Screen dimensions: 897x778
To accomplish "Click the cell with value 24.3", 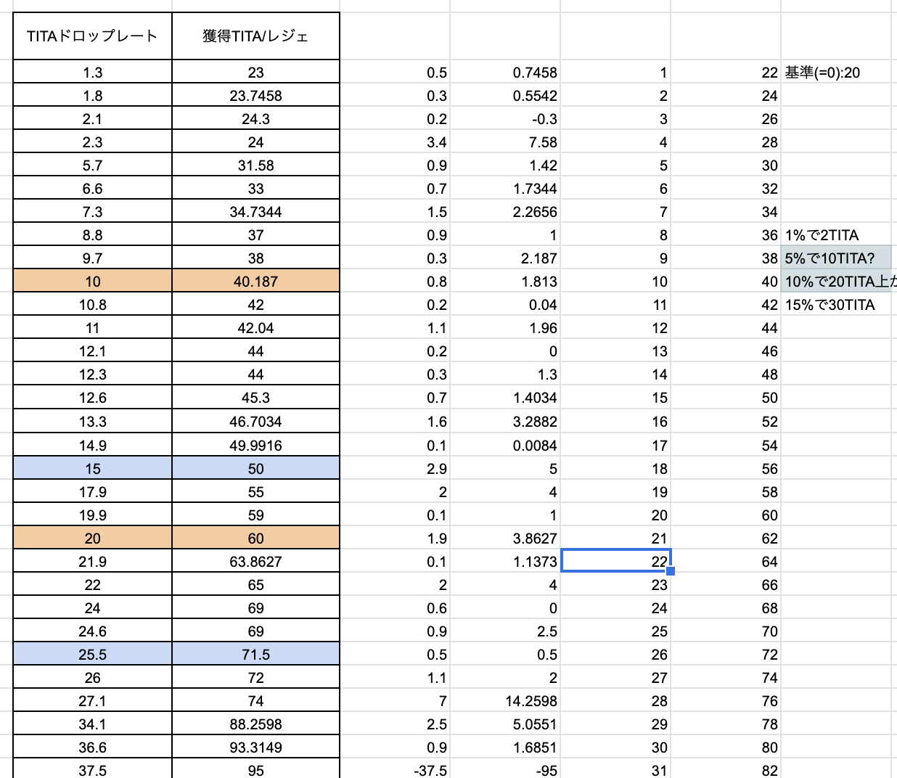I will click(256, 118).
